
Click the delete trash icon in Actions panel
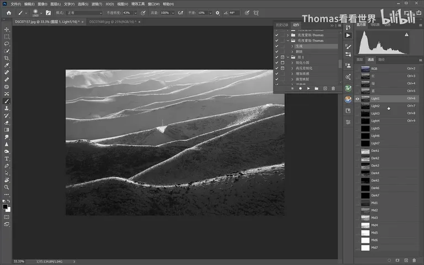click(x=333, y=88)
